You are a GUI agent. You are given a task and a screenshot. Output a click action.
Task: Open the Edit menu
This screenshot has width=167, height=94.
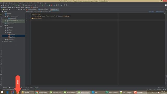tap(4, 3)
